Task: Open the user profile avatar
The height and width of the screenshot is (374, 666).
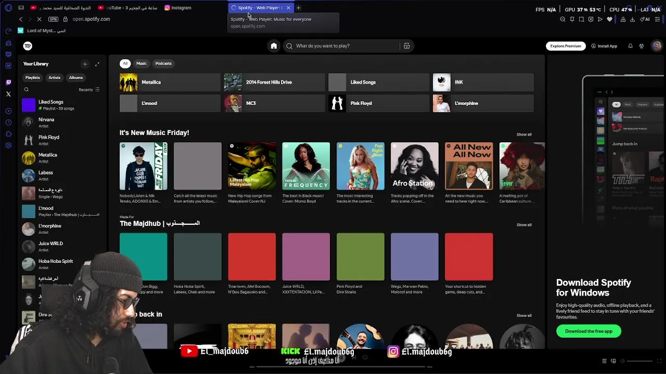Action: click(x=657, y=46)
